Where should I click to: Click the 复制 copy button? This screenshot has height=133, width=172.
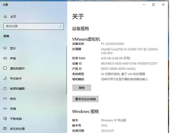pos(82,88)
